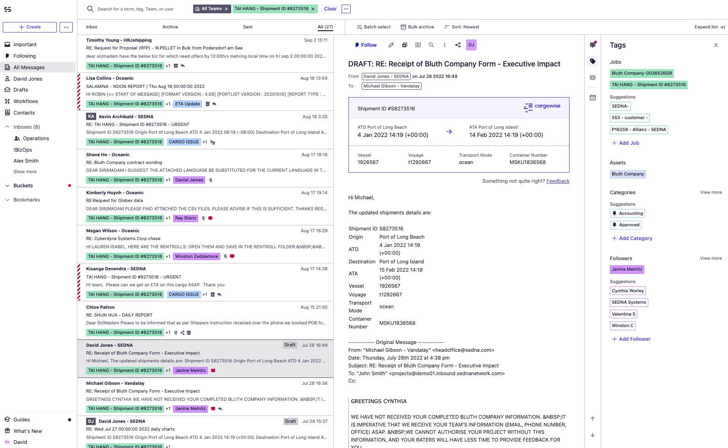
Task: Remove the TAI HANG Shipment ID filter chip
Action: click(313, 9)
